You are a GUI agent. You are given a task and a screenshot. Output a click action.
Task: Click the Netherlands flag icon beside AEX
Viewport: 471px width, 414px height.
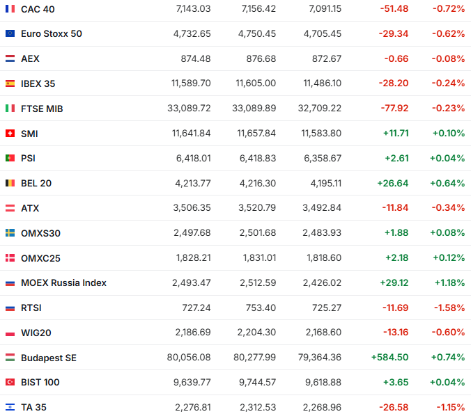point(10,58)
